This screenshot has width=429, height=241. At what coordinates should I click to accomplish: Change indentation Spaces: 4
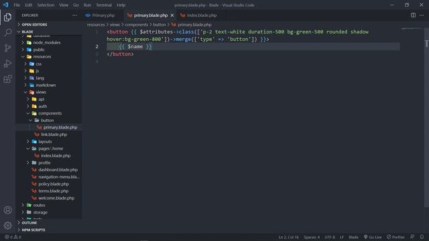point(311,237)
